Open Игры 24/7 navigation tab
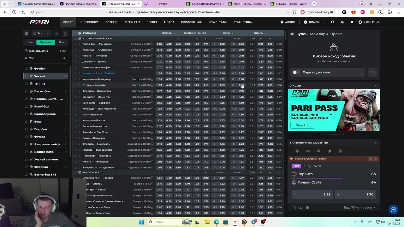Screen dimensions: 404x227 point(133,22)
